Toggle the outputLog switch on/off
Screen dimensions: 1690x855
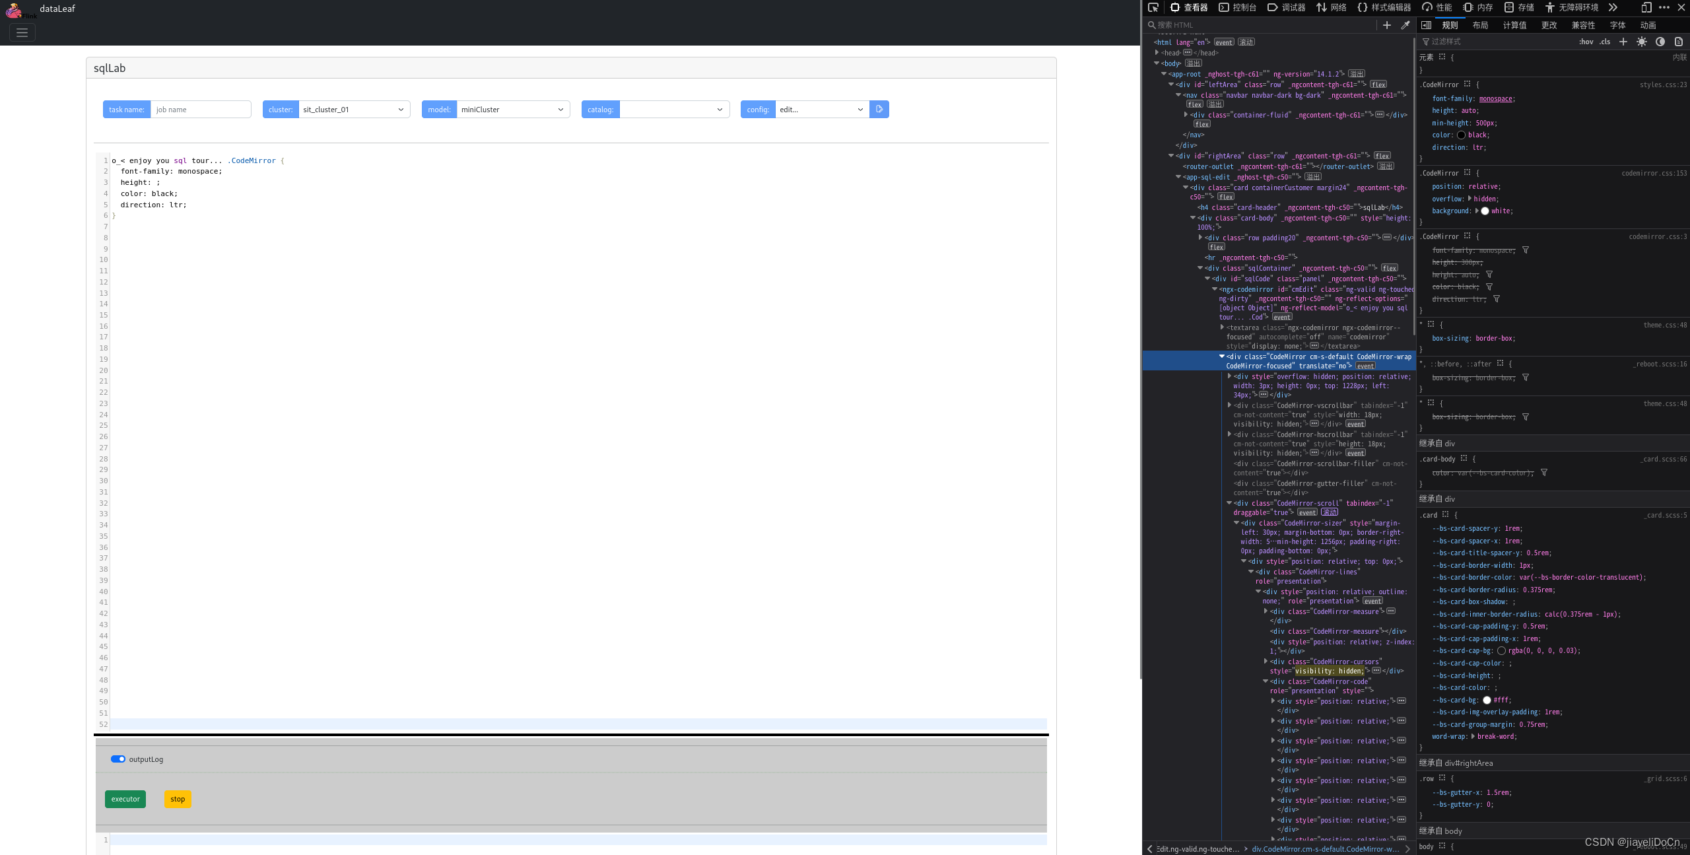117,758
